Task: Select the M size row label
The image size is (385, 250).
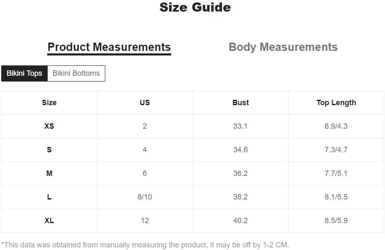Action: (49, 173)
